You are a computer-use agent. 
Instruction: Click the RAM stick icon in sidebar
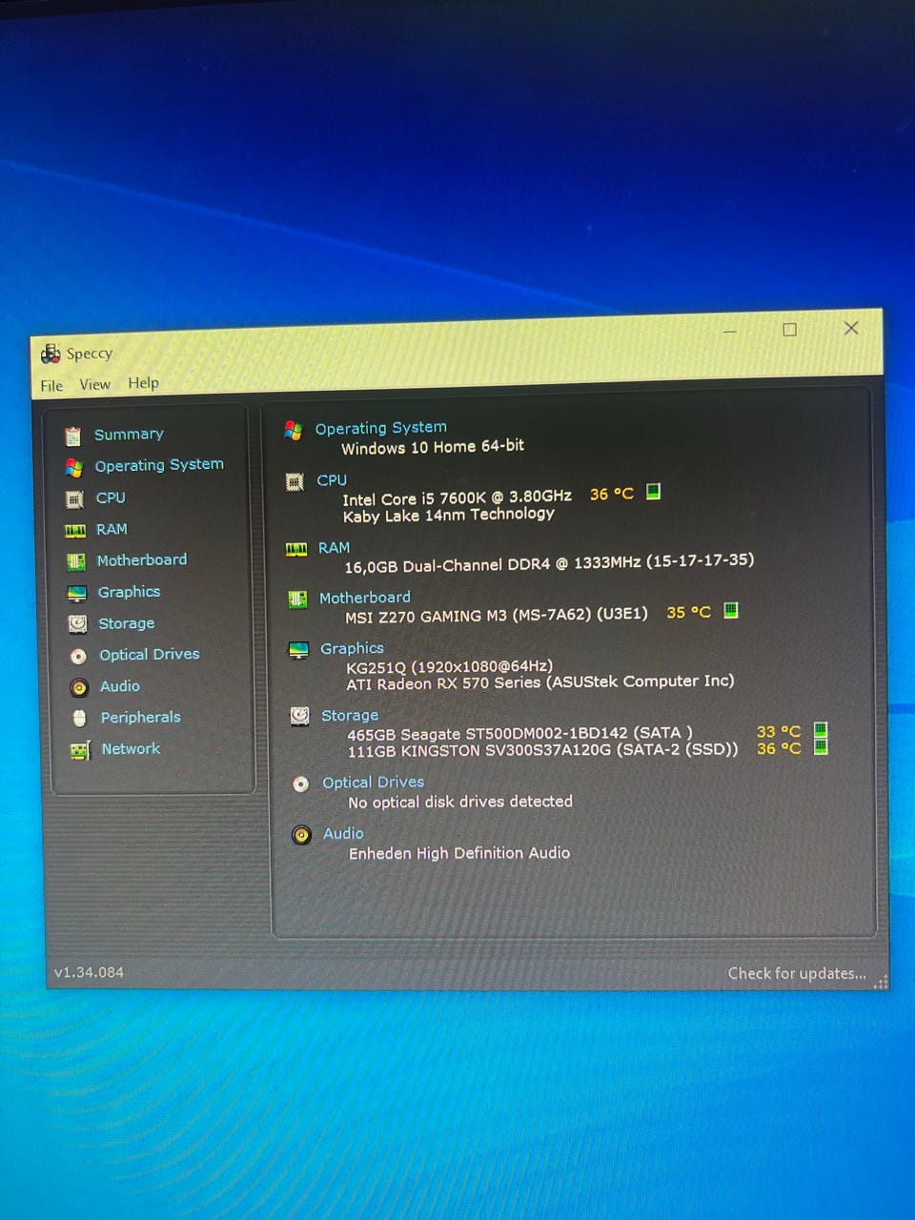tap(75, 531)
